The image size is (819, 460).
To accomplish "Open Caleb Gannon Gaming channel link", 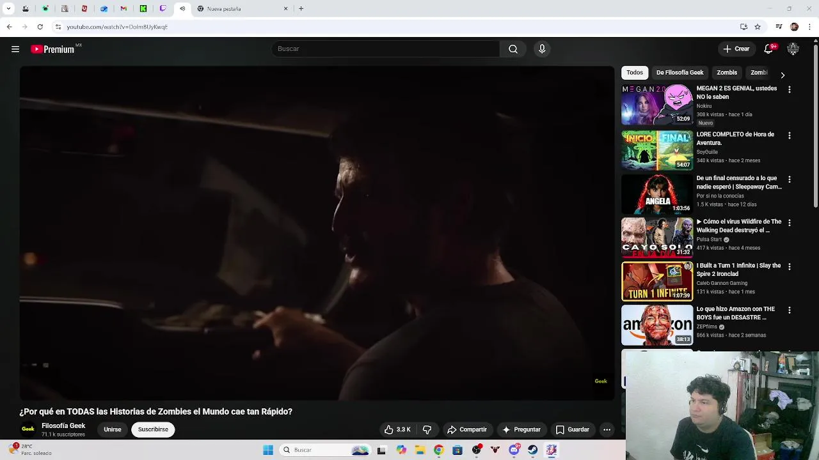I will click(722, 283).
